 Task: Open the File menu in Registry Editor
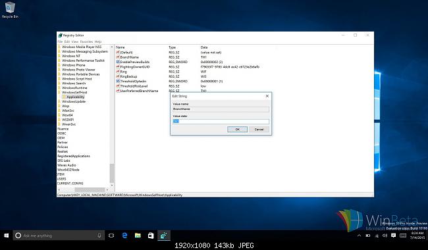60,41
